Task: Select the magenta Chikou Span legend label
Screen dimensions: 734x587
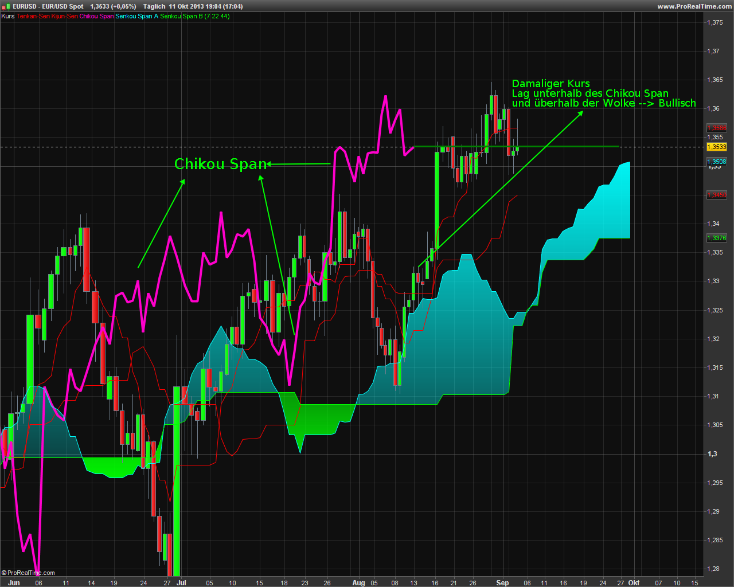Action: [96, 16]
